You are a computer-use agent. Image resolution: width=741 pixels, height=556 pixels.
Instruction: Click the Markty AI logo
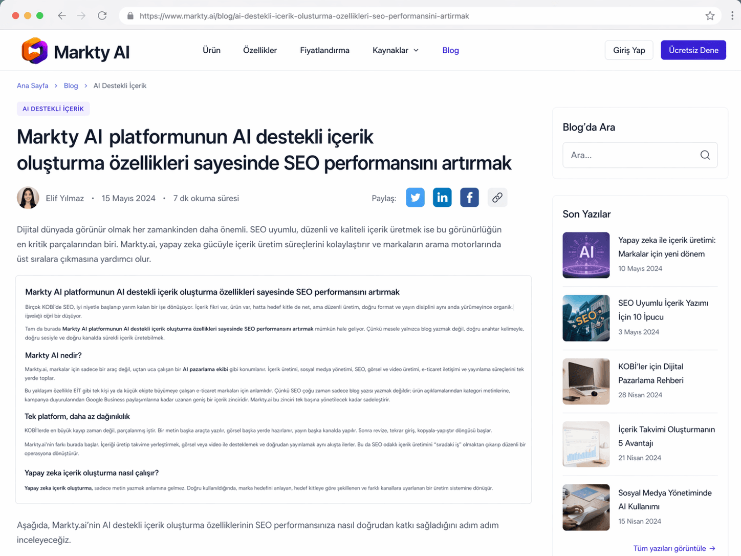point(76,51)
